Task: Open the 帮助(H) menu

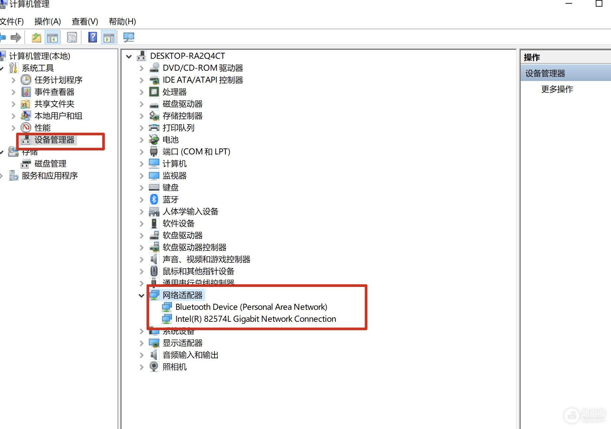Action: pos(123,22)
